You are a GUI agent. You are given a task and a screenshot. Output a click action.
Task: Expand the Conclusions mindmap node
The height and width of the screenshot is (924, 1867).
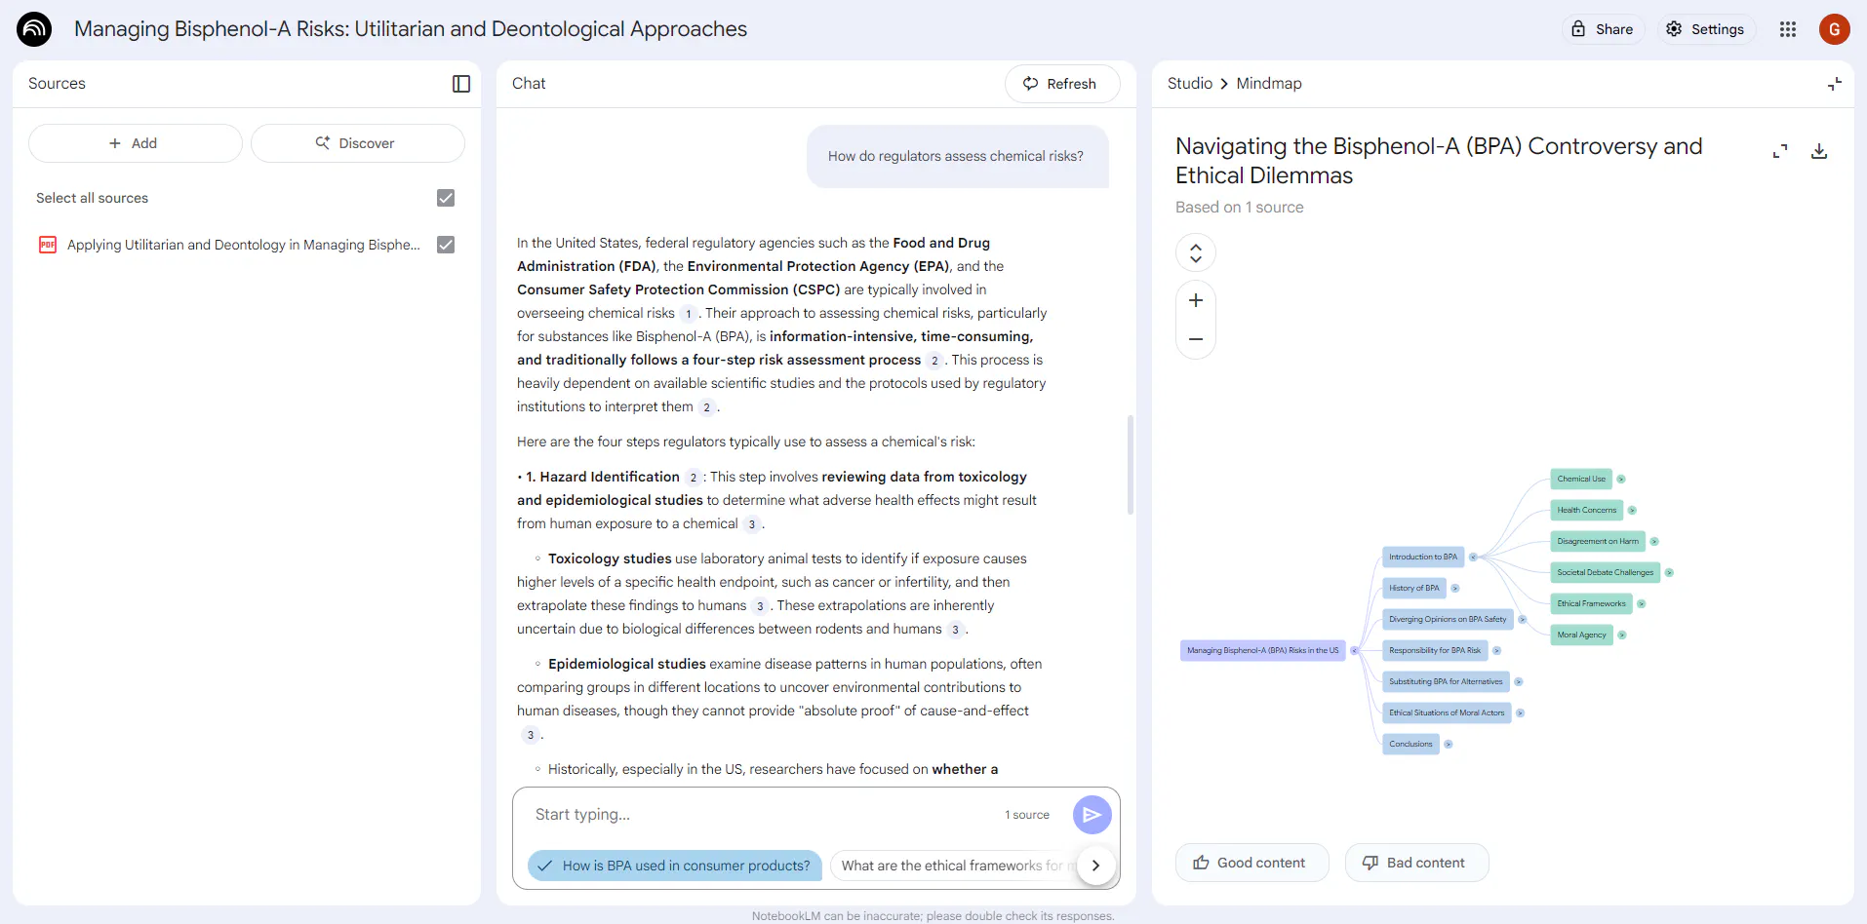[x=1448, y=745]
